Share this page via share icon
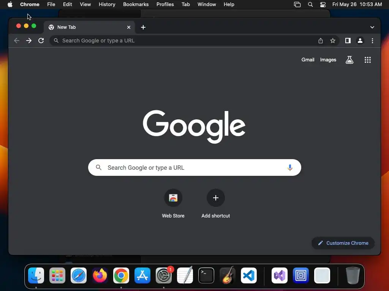 tap(321, 41)
